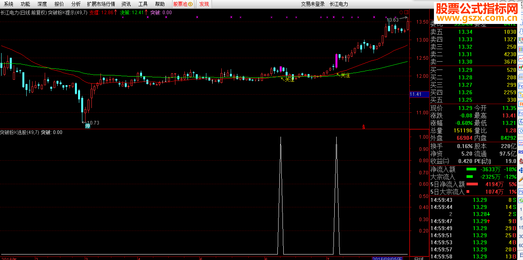Image resolution: width=523 pixels, height=260 pixels.
Task: Click the 换手 0.16% value
Action: [464, 146]
